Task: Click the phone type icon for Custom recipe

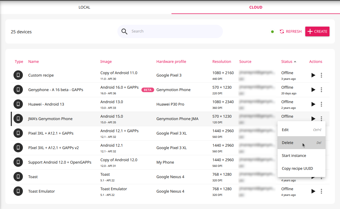Action: pos(18,75)
